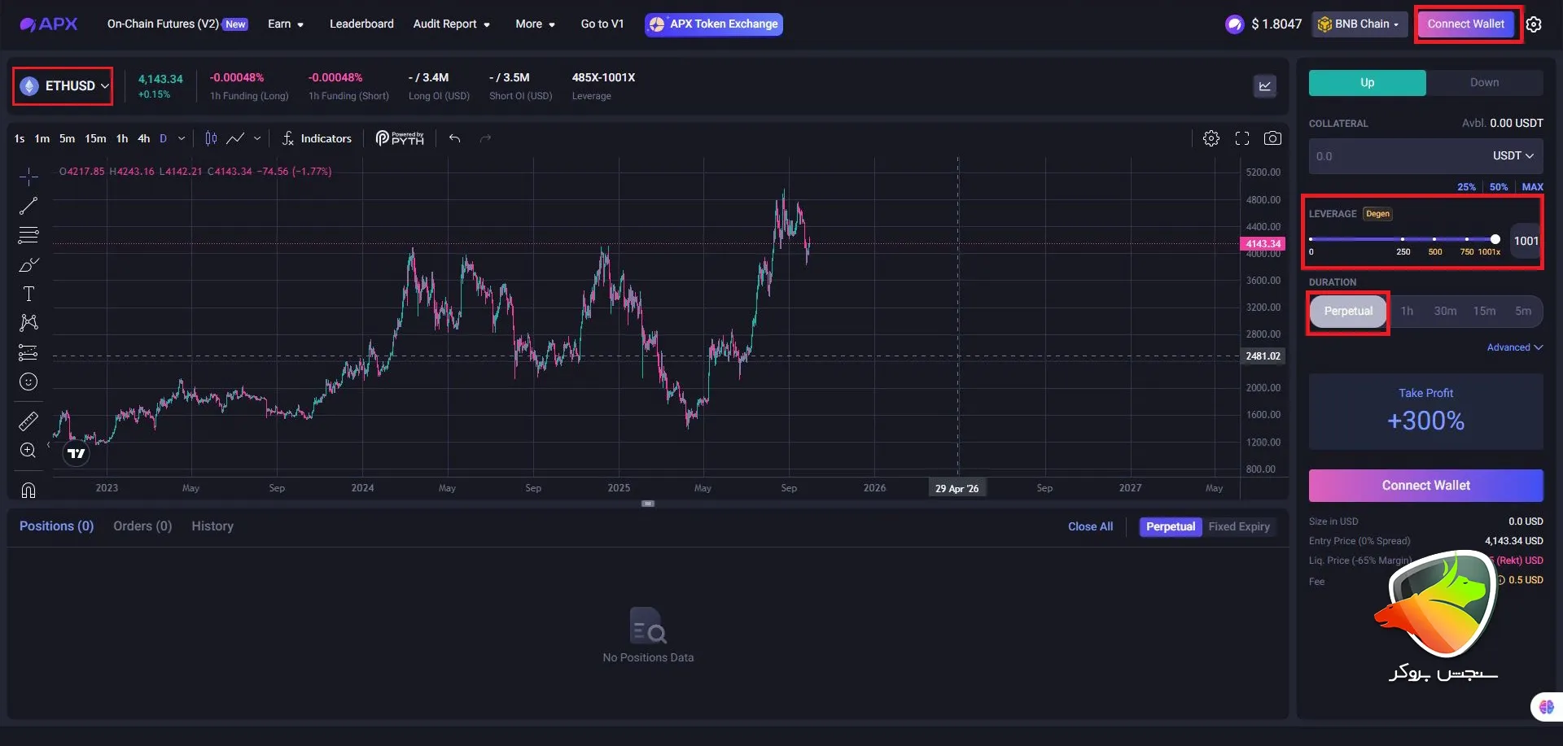Open fullscreen chart mode
Image resolution: width=1563 pixels, height=746 pixels.
tap(1242, 138)
